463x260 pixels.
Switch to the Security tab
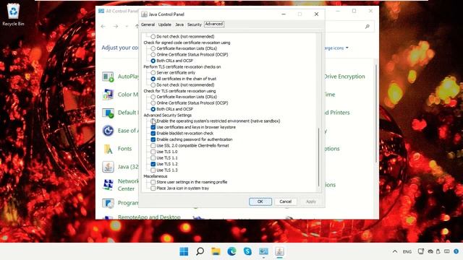click(x=195, y=25)
